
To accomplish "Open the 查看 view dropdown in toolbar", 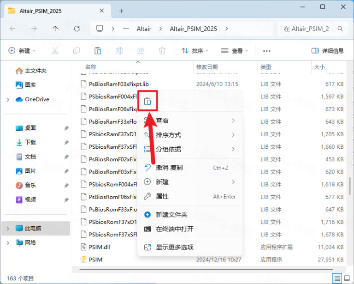I will (x=234, y=51).
